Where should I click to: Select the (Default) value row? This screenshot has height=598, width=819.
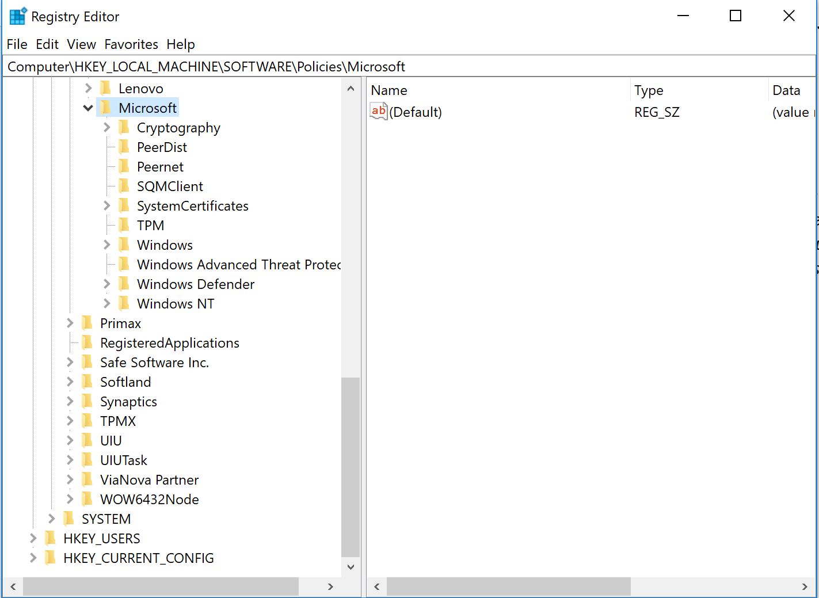point(591,112)
